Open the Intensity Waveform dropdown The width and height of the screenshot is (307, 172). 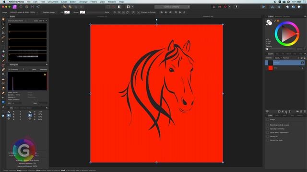click(x=17, y=21)
